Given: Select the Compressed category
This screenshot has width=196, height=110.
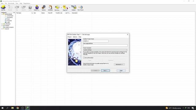Looking at the screenshot, I should click(10, 16).
